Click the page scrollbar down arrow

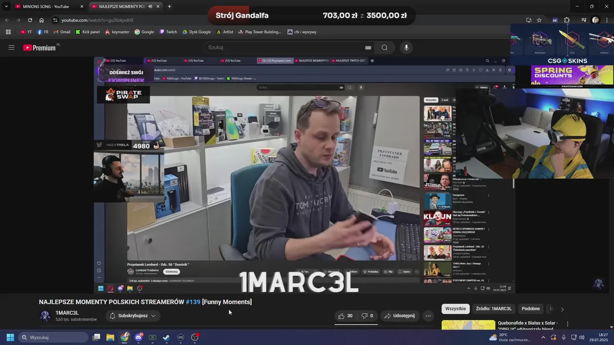click(x=611, y=327)
